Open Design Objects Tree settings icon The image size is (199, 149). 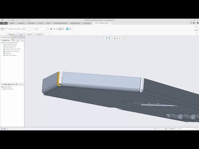click(x=17, y=84)
